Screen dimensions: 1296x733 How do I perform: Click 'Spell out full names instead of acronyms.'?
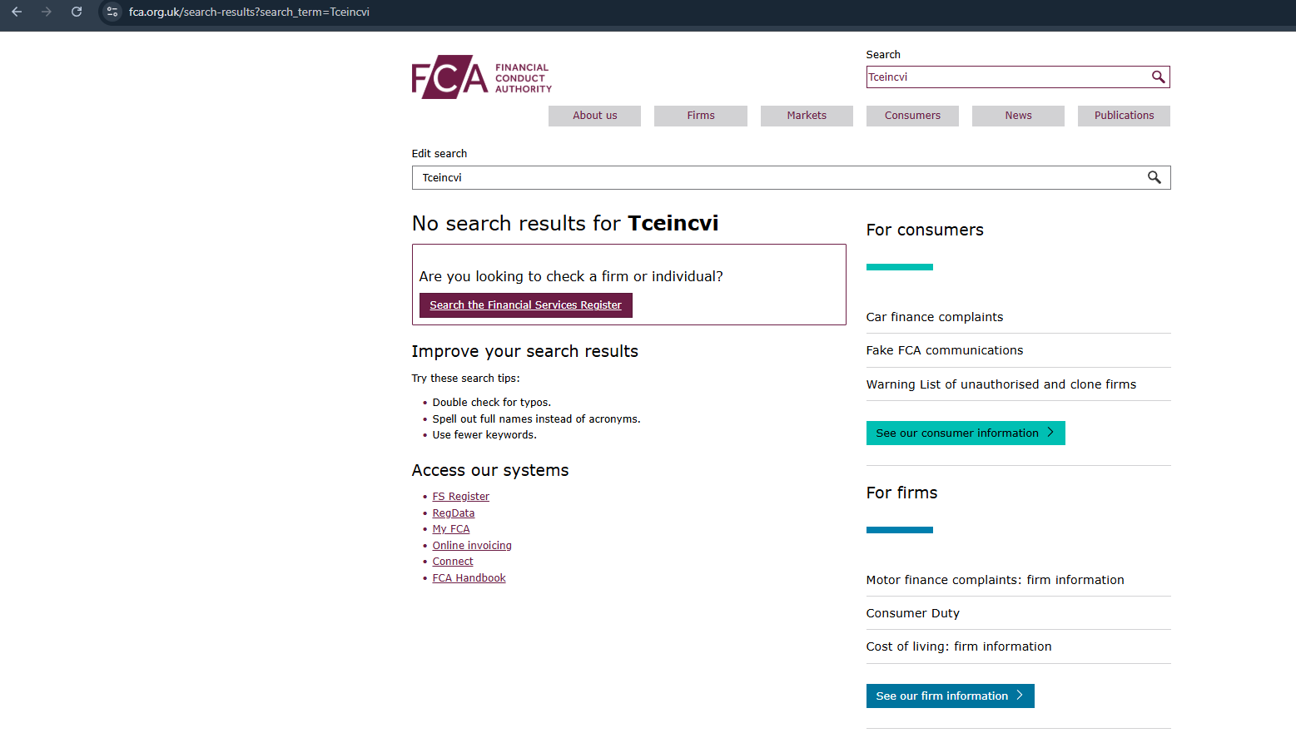[537, 419]
